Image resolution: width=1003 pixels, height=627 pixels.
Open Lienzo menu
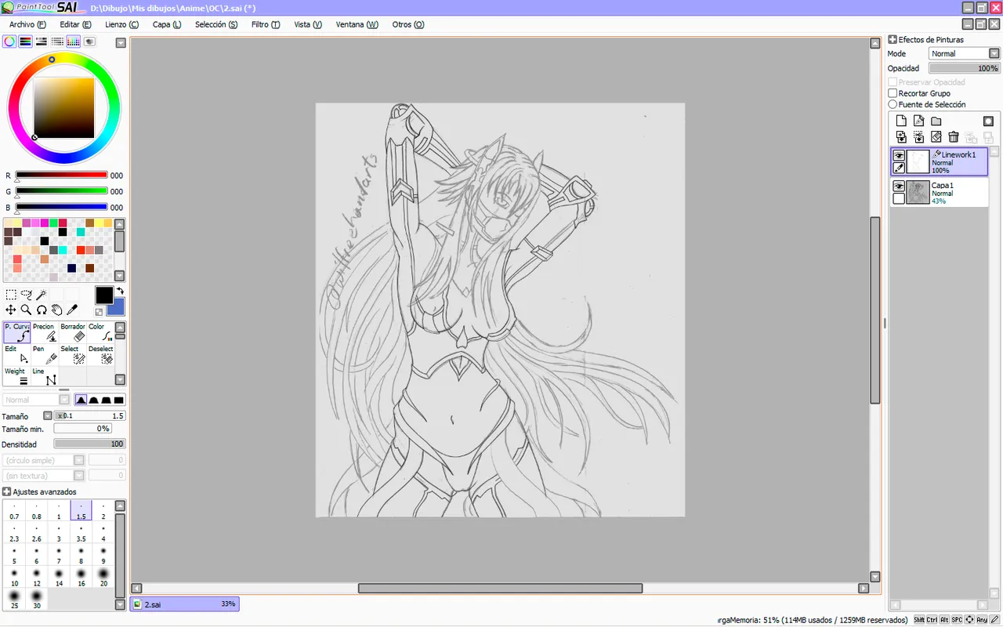coord(121,24)
